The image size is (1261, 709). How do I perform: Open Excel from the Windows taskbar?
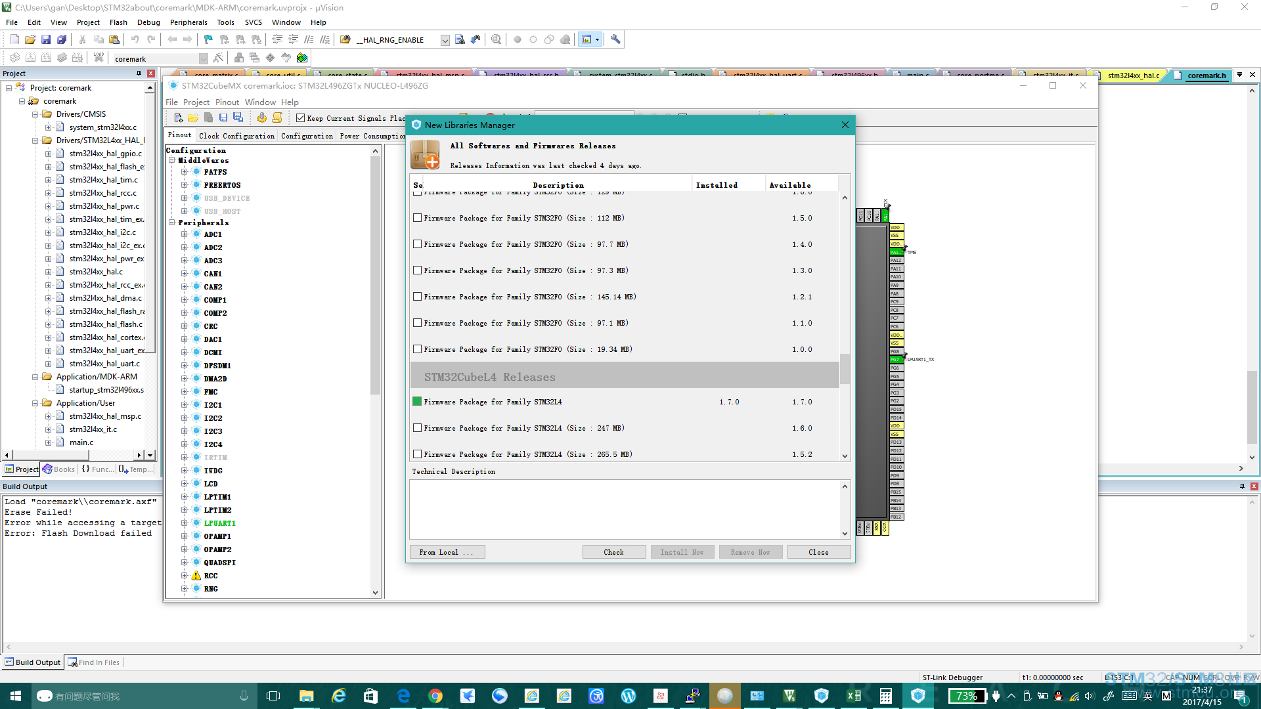coord(854,696)
